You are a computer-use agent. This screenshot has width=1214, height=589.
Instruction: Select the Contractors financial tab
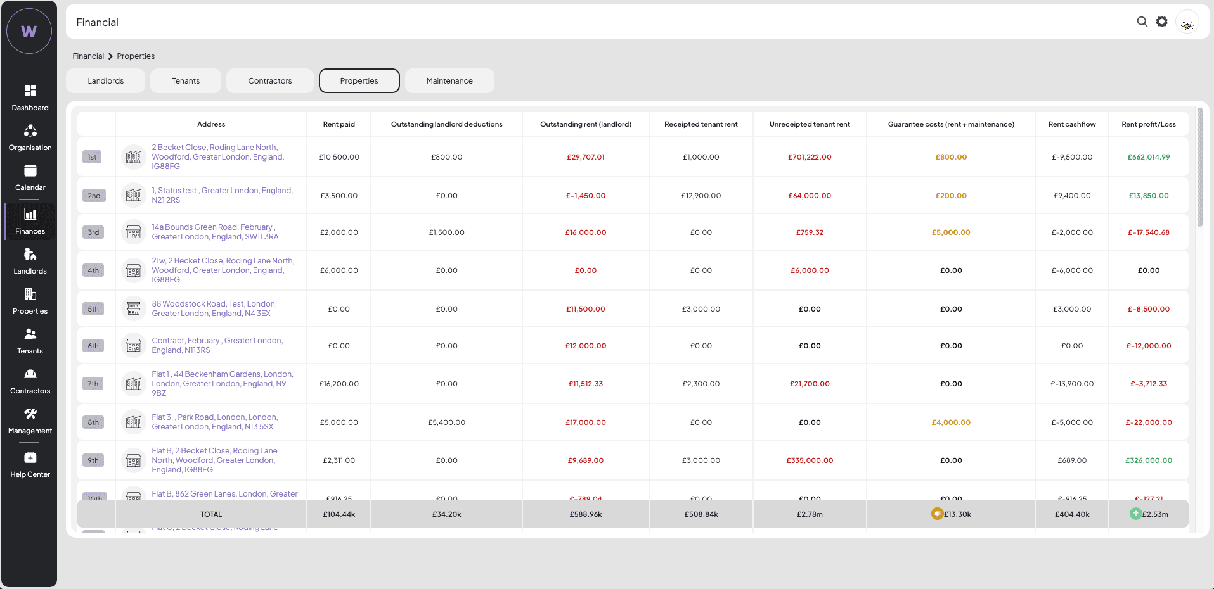[x=270, y=81]
